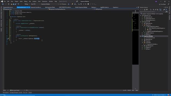Close the active ExpensesServices.cs tab
Image resolution: width=171 pixels, height=96 pixels.
[x=29, y=7]
